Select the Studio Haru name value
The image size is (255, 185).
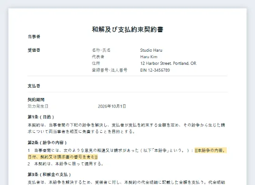coord(151,50)
